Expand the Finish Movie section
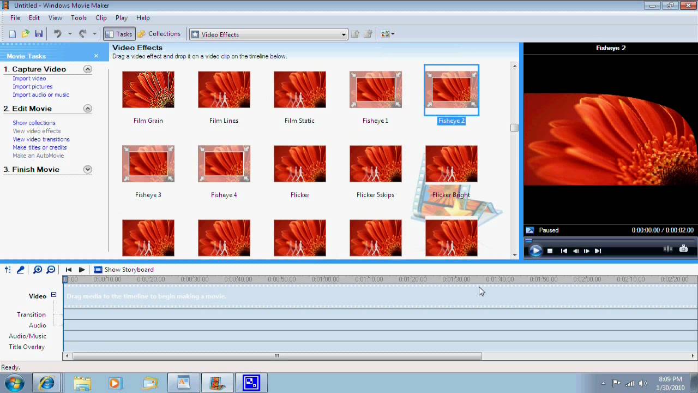Screen dimensions: 698x393 click(87, 170)
